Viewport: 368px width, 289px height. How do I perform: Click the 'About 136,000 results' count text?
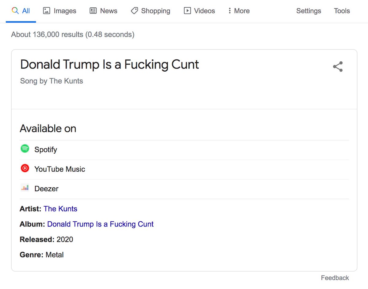pyautogui.click(x=47, y=35)
